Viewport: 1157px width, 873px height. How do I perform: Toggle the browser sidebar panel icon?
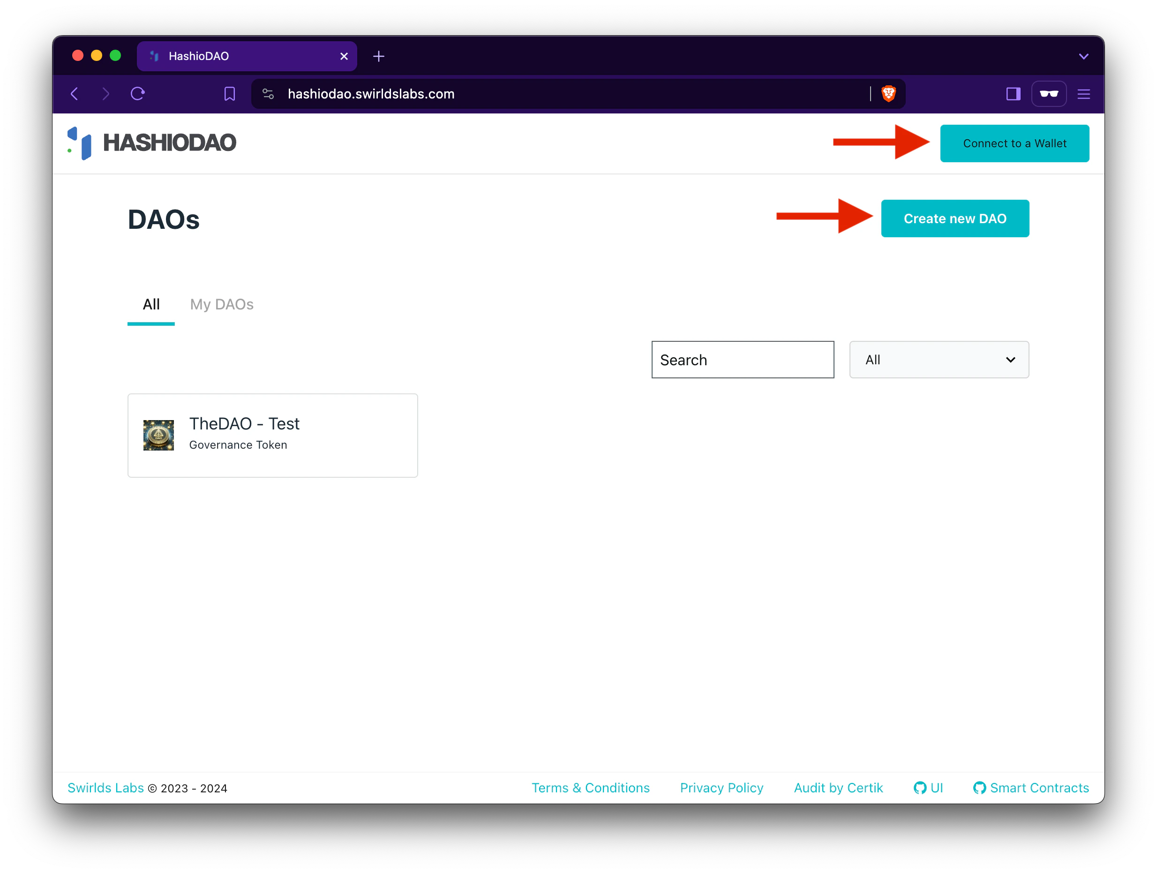click(1013, 94)
